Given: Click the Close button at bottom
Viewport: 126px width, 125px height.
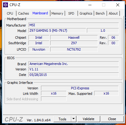Looking at the screenshot, I should pyautogui.click(x=112, y=119).
